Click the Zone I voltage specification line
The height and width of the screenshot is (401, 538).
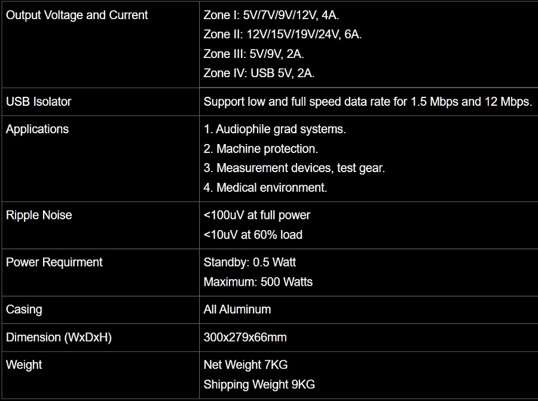(x=271, y=15)
